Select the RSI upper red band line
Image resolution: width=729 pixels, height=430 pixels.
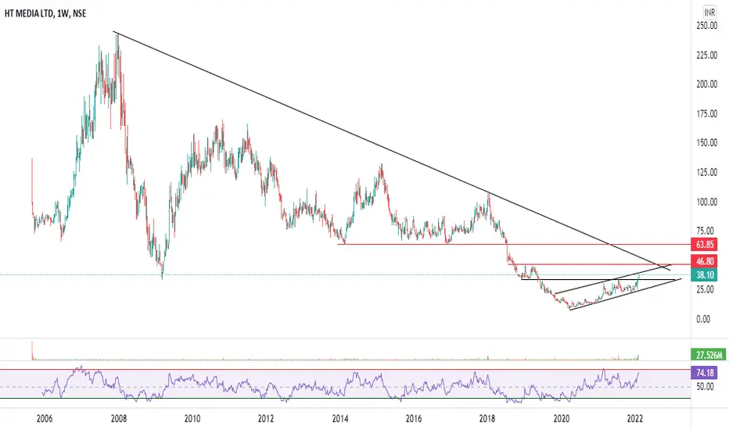click(x=345, y=370)
